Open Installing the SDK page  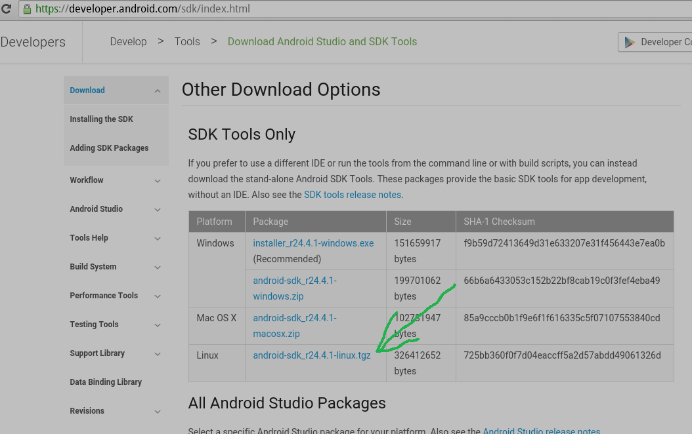pyautogui.click(x=101, y=119)
